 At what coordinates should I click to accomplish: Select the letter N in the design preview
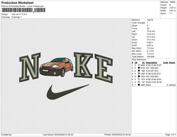coord(30,67)
